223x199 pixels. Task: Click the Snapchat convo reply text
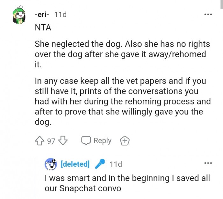click(127, 183)
